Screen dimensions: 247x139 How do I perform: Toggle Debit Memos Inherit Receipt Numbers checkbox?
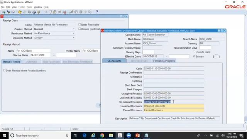[4, 70]
